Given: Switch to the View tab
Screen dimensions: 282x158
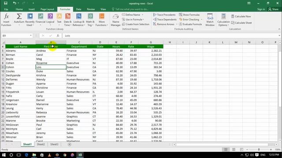Looking at the screenshot, I should coord(103,9).
